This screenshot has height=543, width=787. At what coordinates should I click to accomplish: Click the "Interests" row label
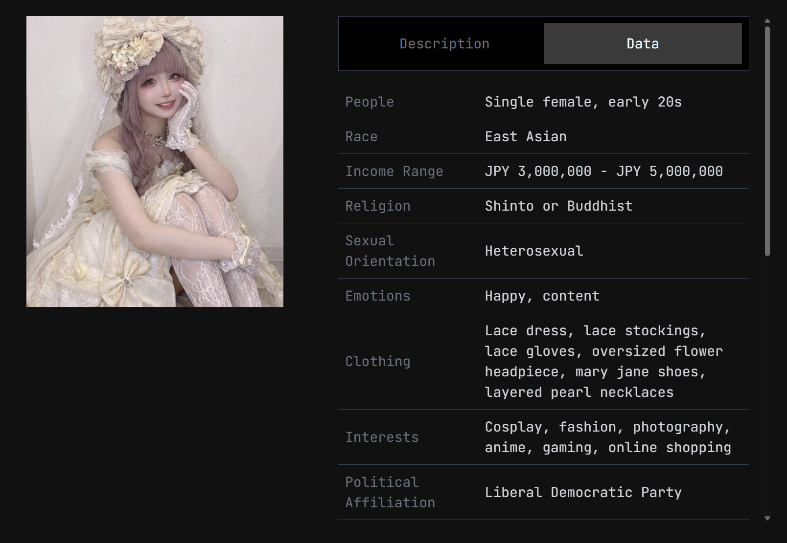382,437
